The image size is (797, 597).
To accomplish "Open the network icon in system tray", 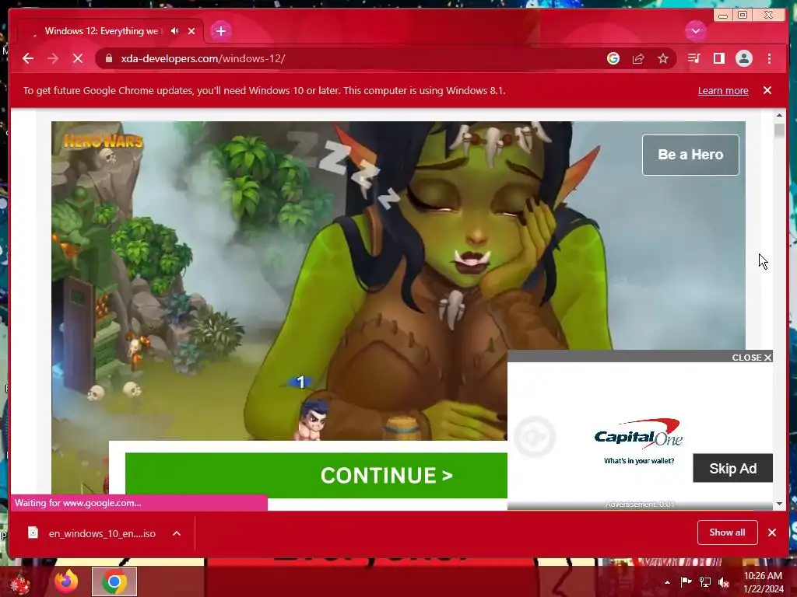I will (x=705, y=581).
